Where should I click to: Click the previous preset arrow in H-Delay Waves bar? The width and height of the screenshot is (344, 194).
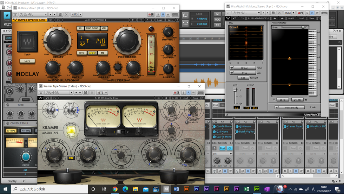click(x=133, y=20)
